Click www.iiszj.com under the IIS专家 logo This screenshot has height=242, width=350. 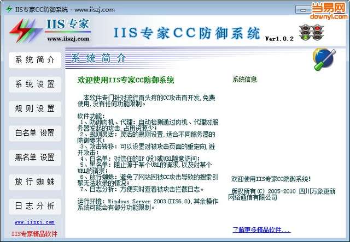coord(68,39)
